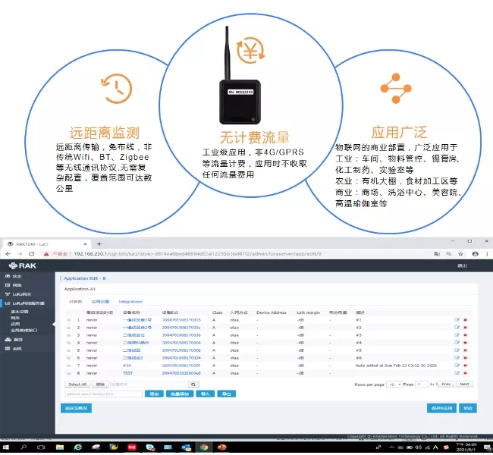Click the device EUI search input field
This screenshot has height=455, width=493.
point(149,384)
